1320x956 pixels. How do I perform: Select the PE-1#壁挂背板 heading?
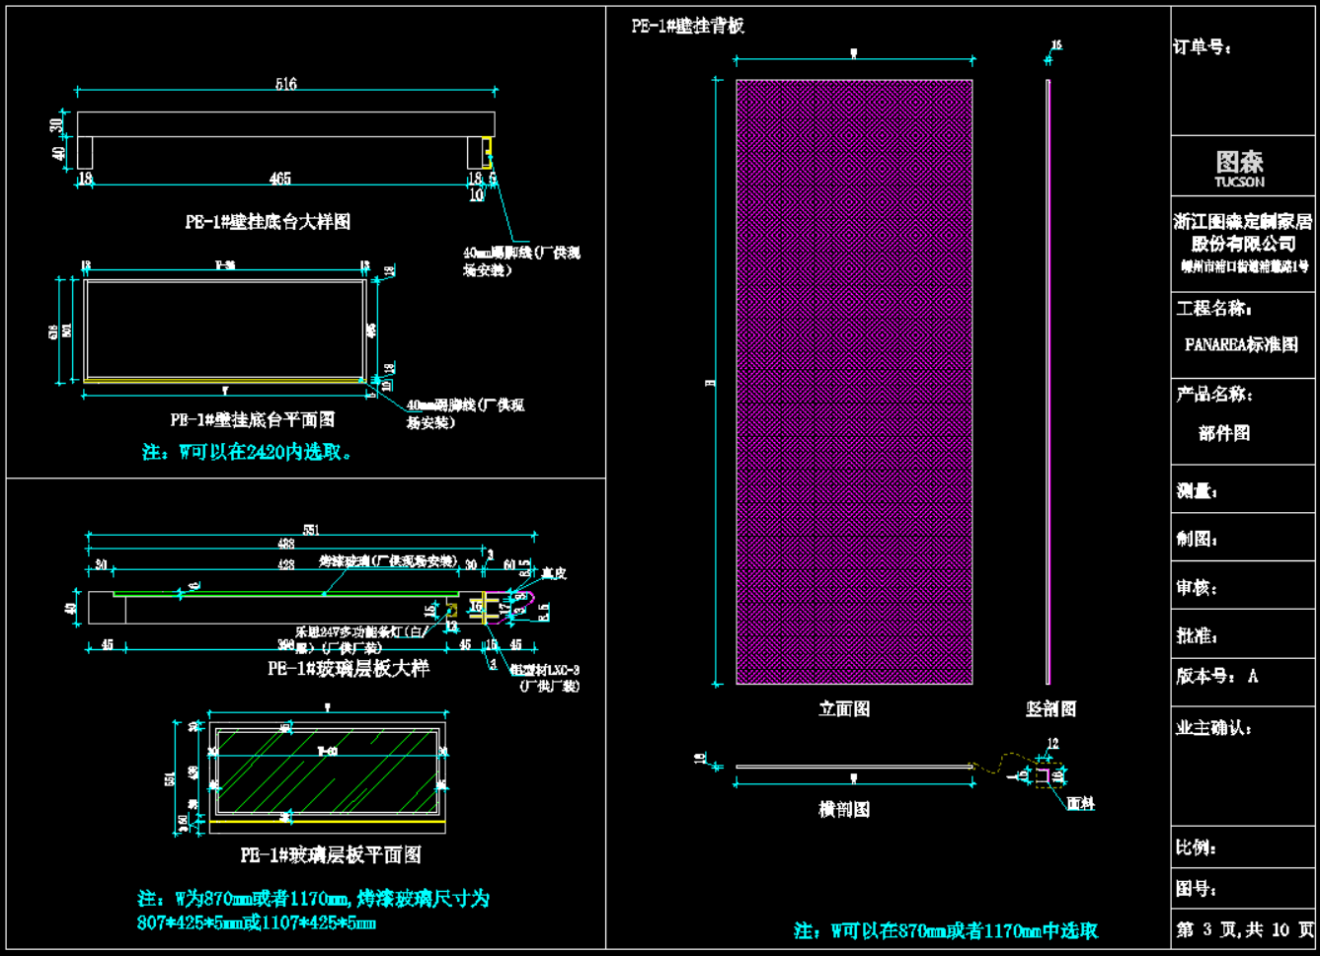click(x=688, y=27)
